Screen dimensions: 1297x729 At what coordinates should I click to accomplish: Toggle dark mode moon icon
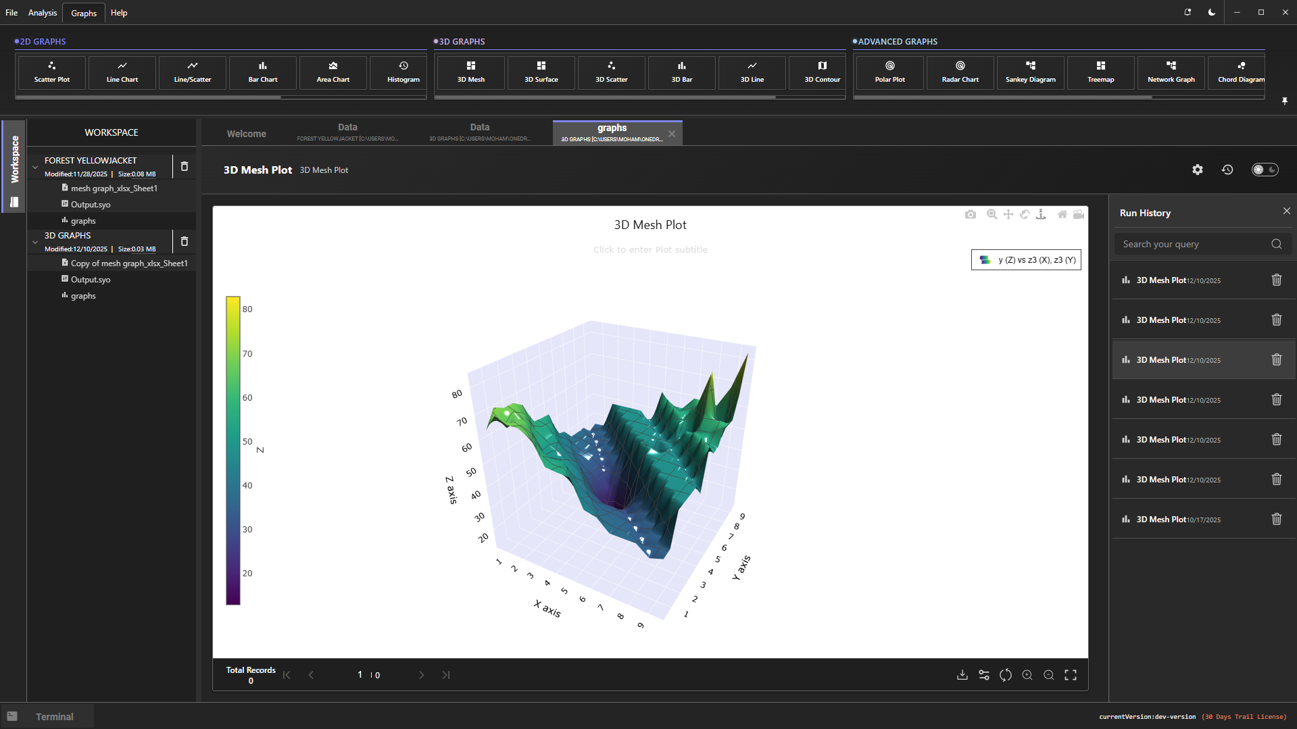1212,12
